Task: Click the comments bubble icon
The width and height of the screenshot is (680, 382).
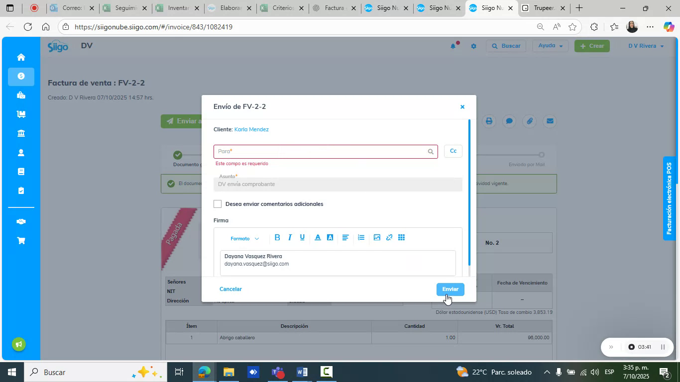Action: (509, 121)
